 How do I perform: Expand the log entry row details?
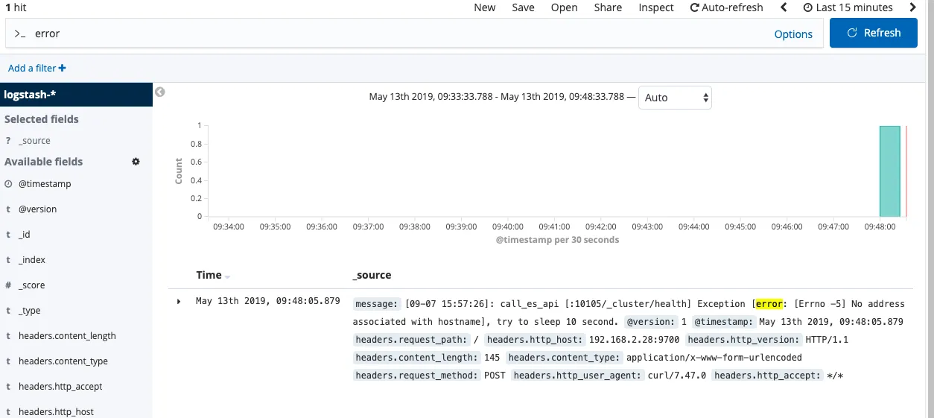tap(179, 302)
